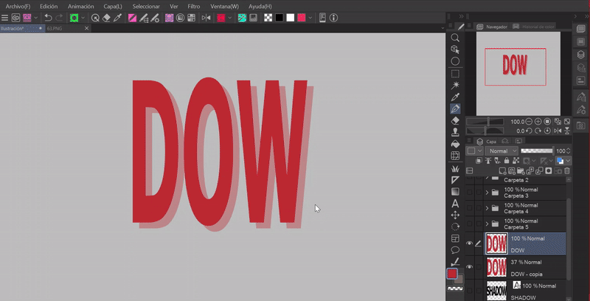Open the palette color dropdown beside the Normal dropdown
590x301 pixels.
coord(474,151)
